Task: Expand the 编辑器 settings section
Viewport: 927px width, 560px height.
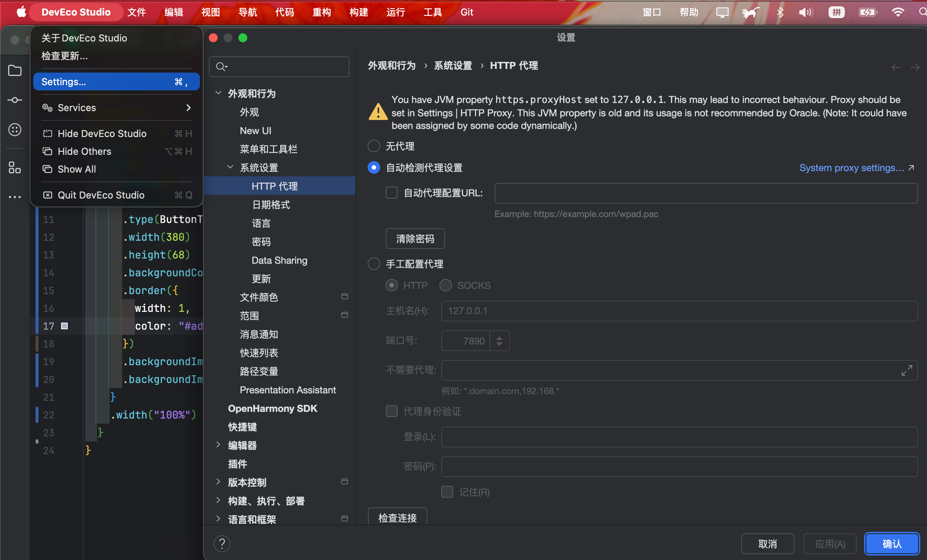Action: pyautogui.click(x=218, y=445)
